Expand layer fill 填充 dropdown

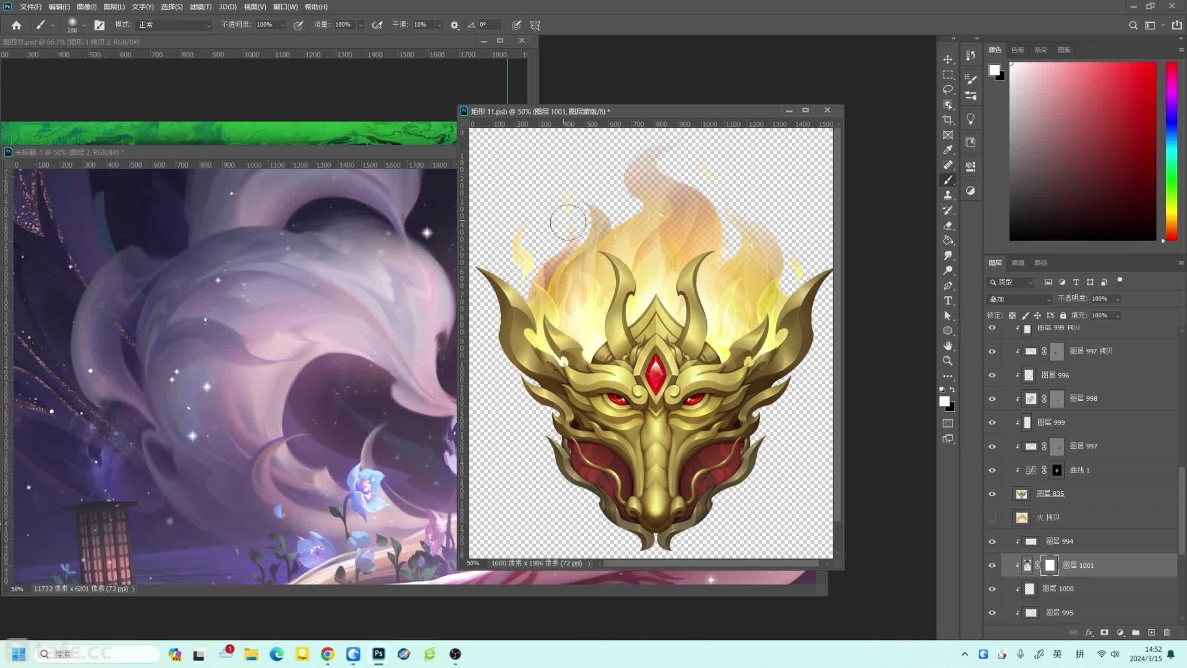coord(1117,315)
